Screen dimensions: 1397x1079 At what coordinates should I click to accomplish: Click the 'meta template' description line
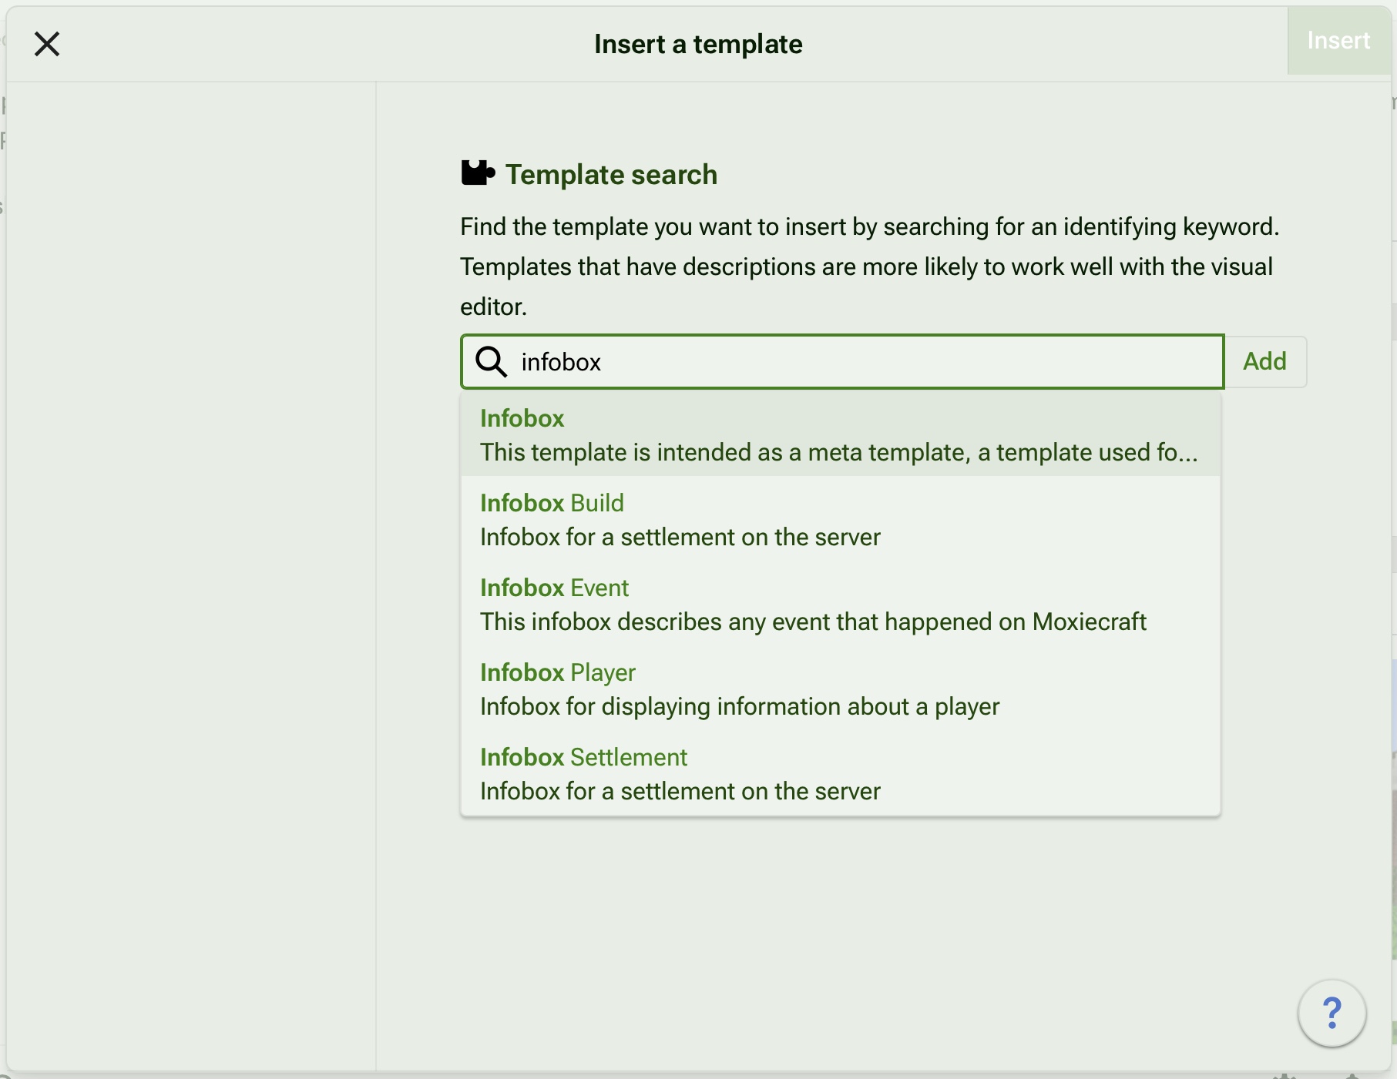coord(838,452)
